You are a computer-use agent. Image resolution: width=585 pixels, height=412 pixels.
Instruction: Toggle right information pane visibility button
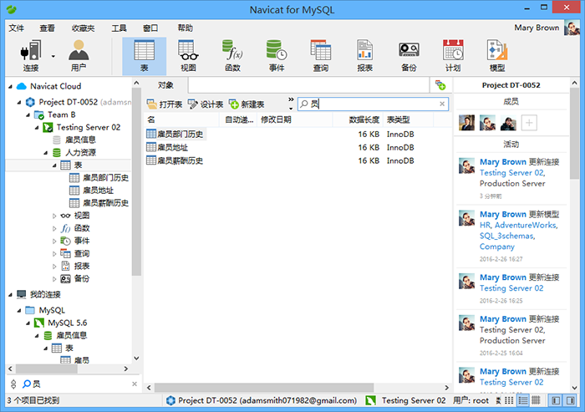click(x=571, y=400)
